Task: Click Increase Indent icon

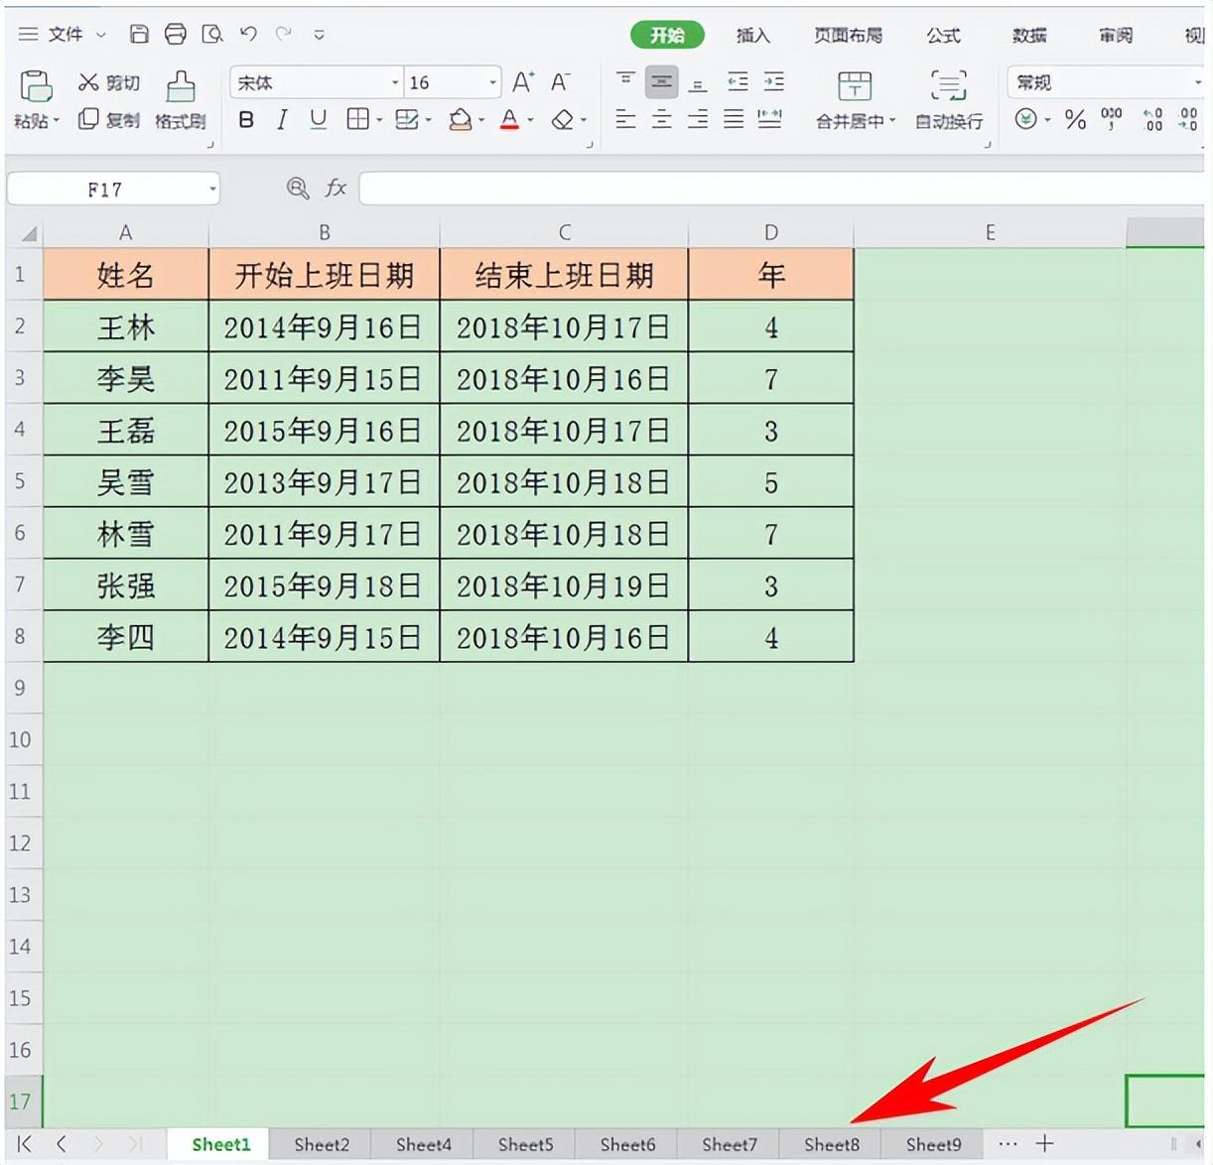Action: [x=773, y=81]
